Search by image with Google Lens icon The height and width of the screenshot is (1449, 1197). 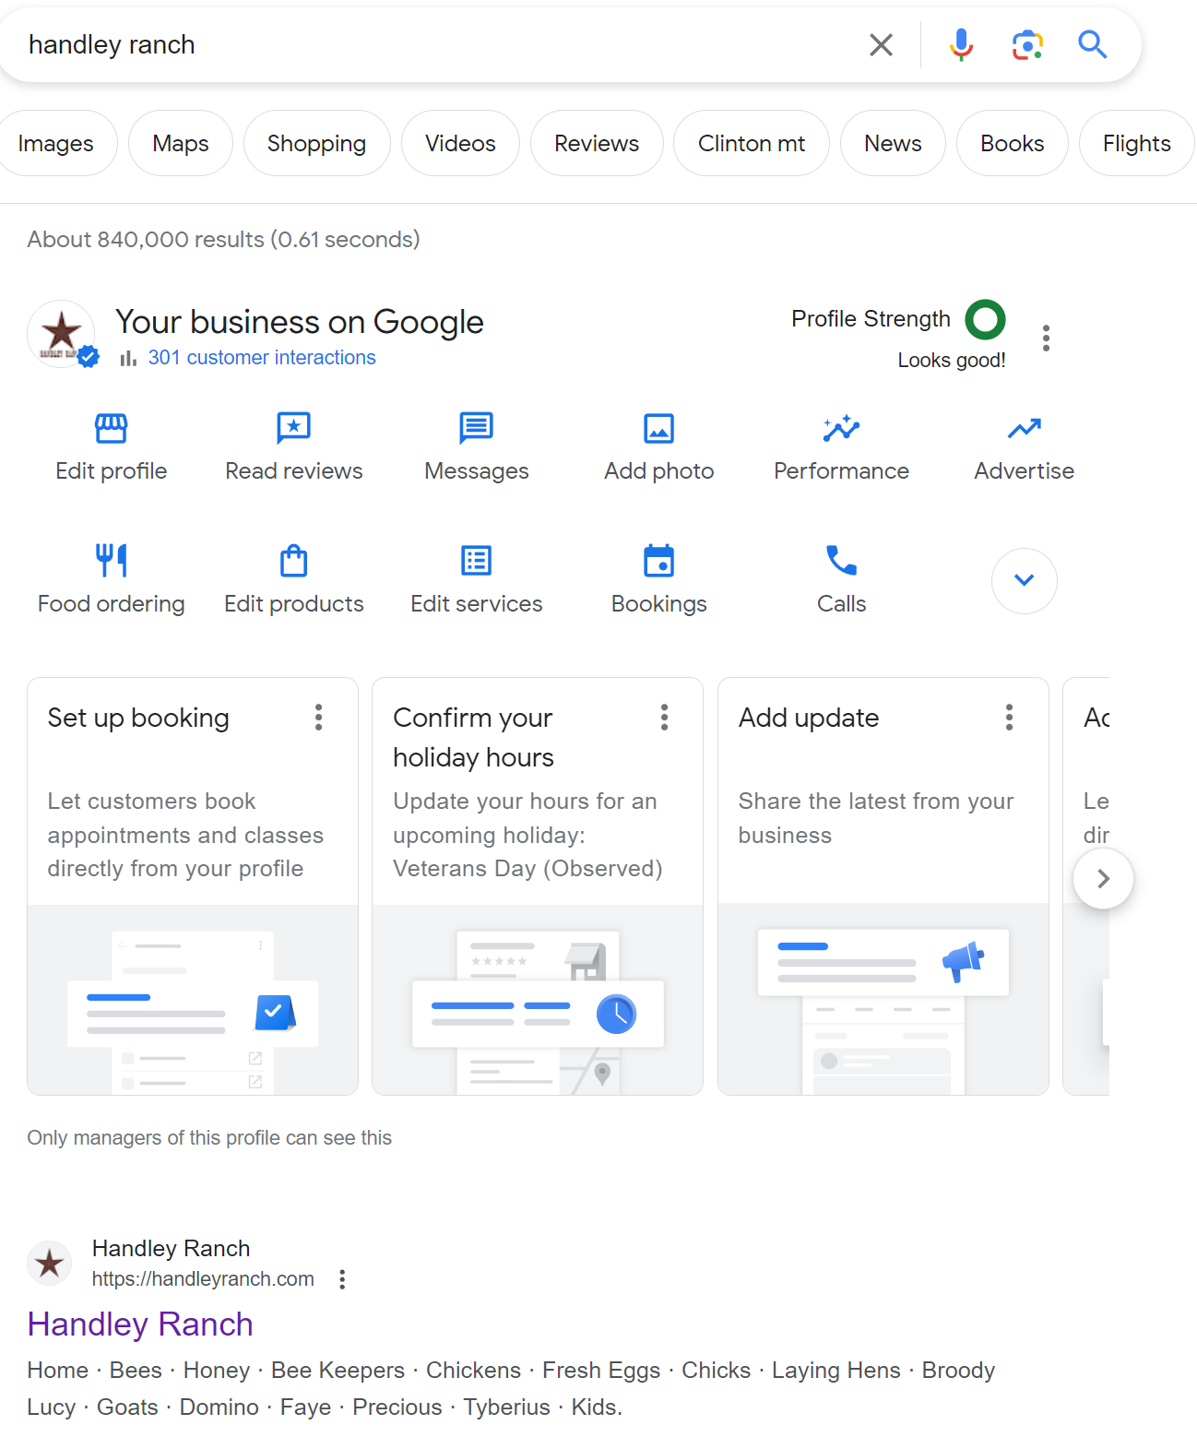pyautogui.click(x=1027, y=44)
